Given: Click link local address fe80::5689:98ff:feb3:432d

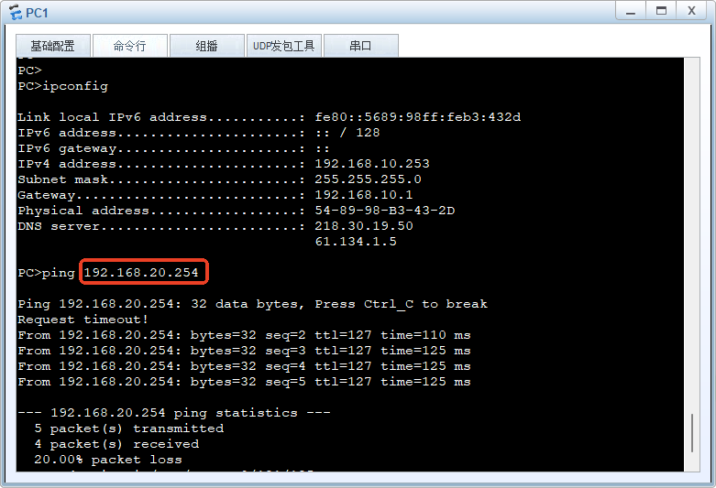Looking at the screenshot, I should [x=418, y=117].
